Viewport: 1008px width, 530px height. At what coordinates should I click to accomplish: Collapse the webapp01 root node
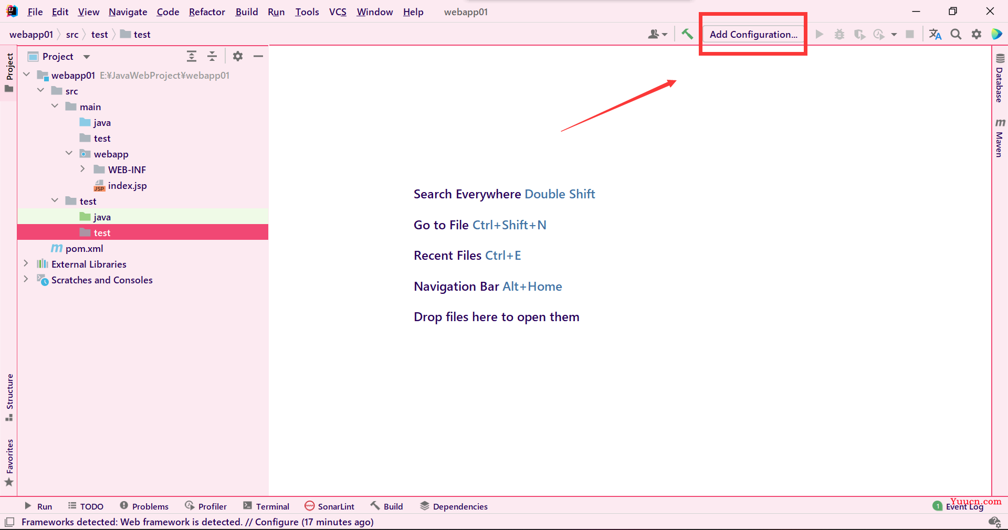[27, 75]
